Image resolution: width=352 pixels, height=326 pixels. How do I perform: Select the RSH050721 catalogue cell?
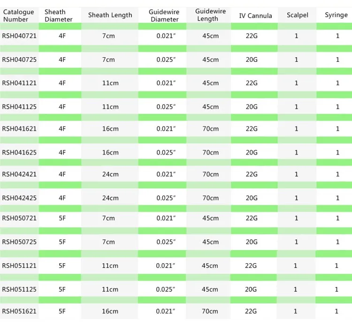tap(19, 218)
